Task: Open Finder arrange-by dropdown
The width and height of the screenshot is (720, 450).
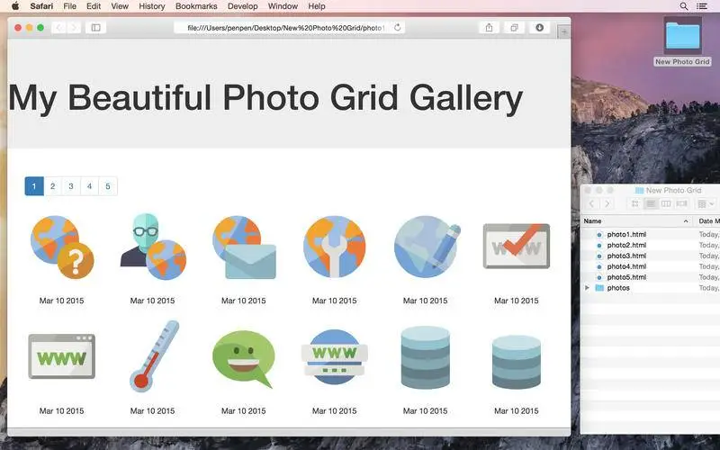Action: point(706,203)
